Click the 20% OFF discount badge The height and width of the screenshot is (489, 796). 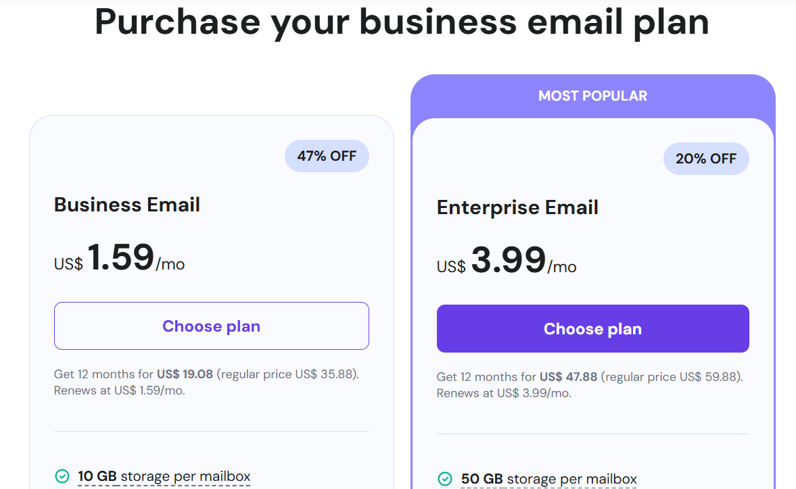point(706,159)
